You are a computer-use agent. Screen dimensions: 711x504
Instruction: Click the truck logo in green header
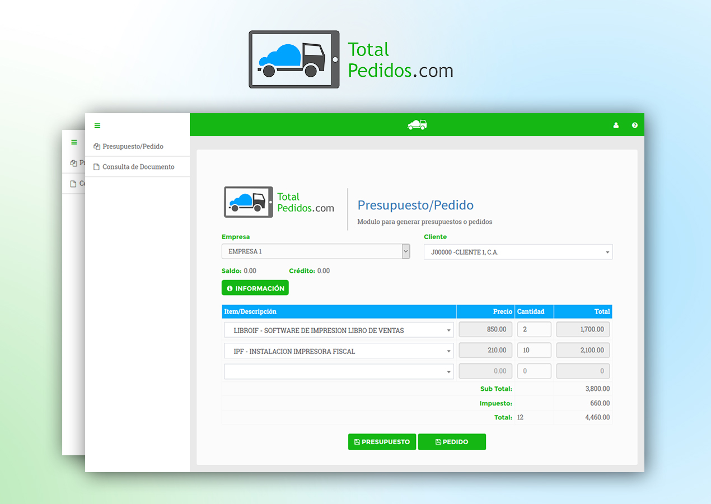(x=417, y=125)
